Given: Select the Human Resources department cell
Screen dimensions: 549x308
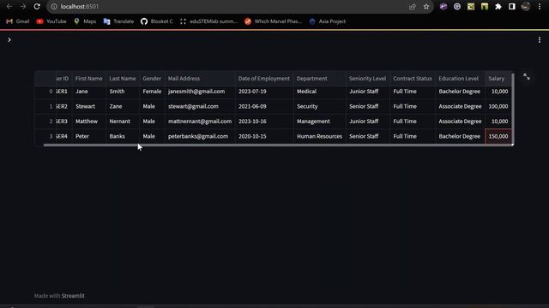Looking at the screenshot, I should [319, 137].
